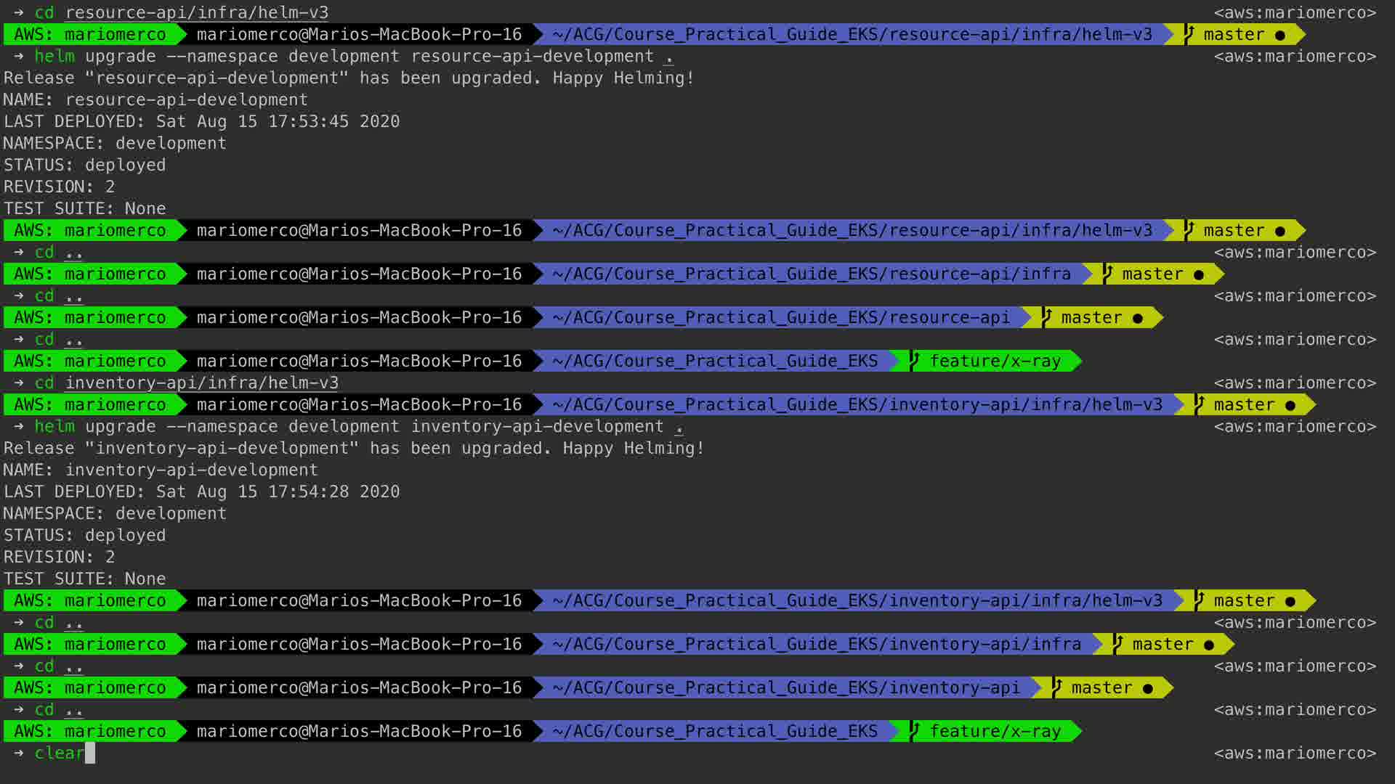Image resolution: width=1395 pixels, height=784 pixels.
Task: Click the arrow before first helm upgrade command
Action: pyautogui.click(x=19, y=56)
